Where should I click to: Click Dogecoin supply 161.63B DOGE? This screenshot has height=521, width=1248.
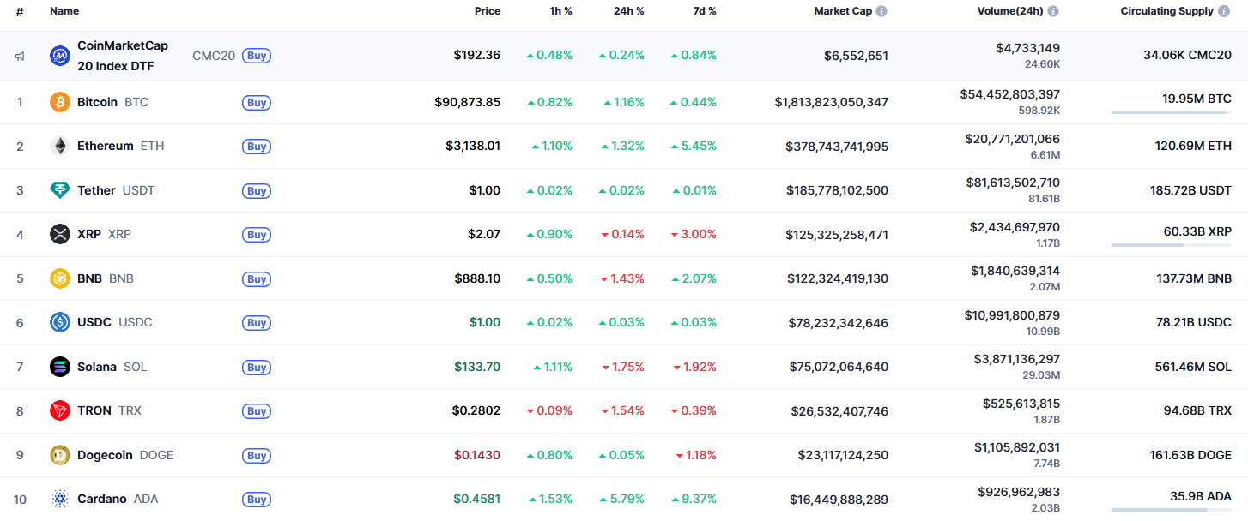pos(1190,455)
